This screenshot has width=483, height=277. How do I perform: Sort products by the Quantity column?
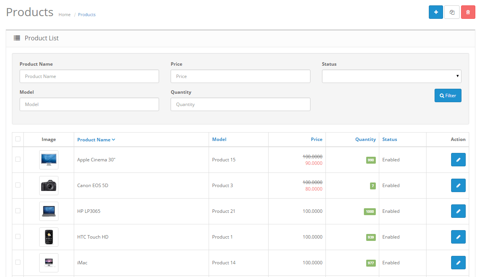coord(365,139)
